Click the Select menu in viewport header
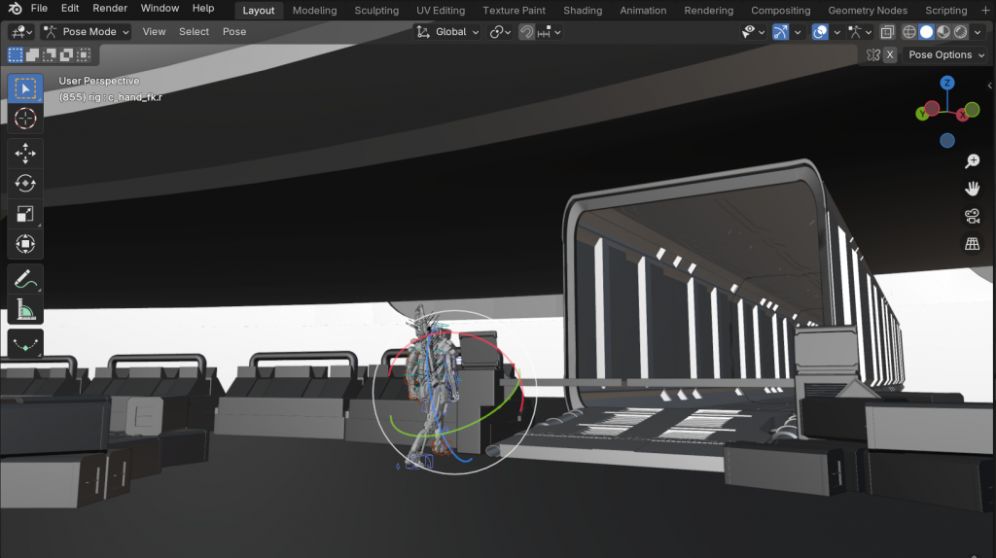Image resolution: width=996 pixels, height=558 pixels. pos(194,32)
